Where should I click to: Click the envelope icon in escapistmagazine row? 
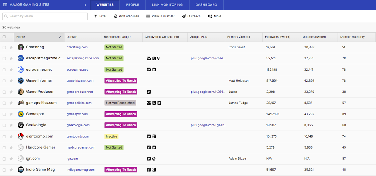tap(149, 58)
